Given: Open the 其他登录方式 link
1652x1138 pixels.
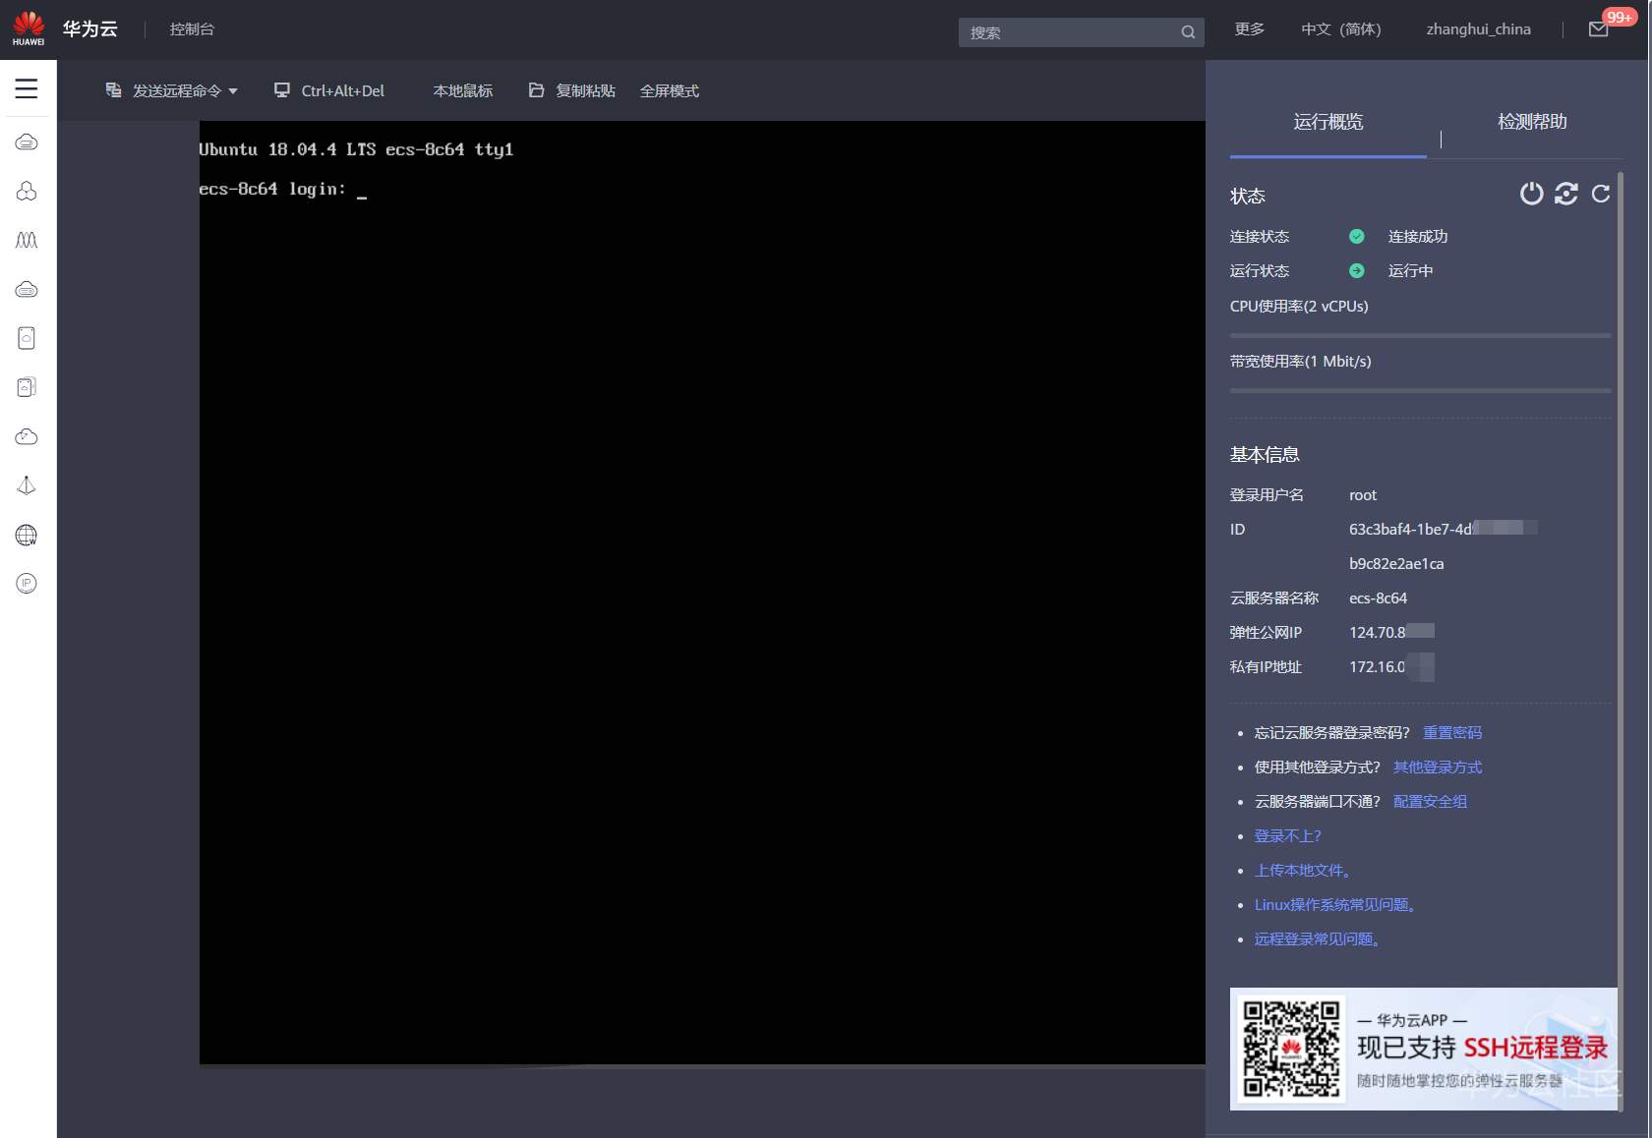Looking at the screenshot, I should (1438, 767).
